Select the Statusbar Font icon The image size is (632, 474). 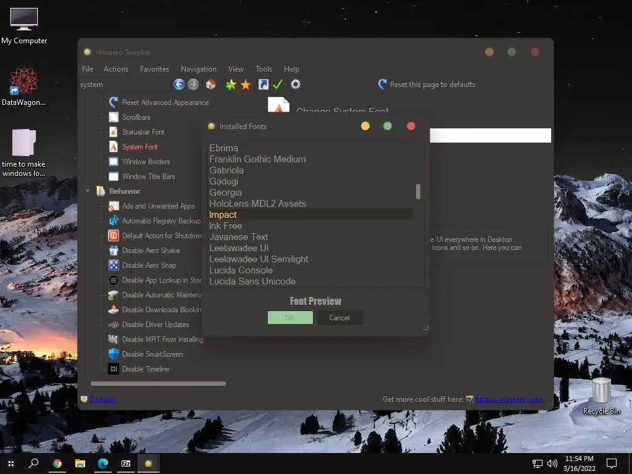(114, 132)
